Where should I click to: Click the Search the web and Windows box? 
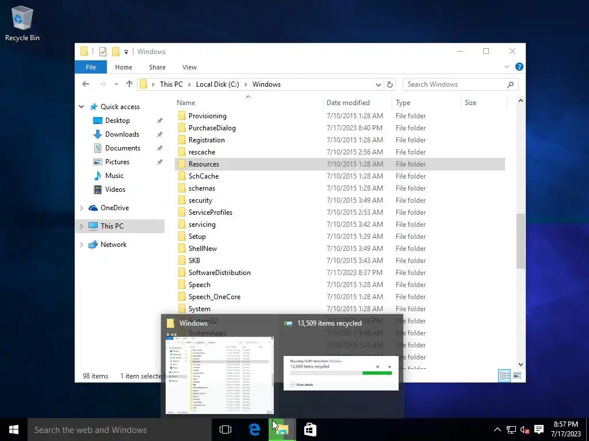pos(120,430)
